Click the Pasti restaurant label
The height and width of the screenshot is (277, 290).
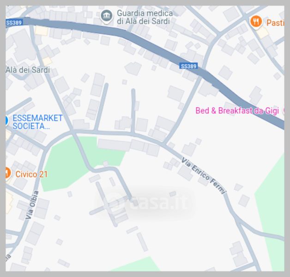tap(275, 23)
